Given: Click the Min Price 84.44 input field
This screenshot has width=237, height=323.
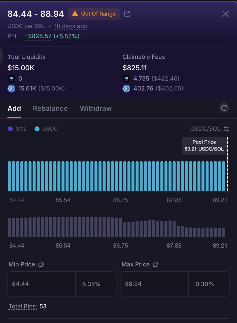Looking at the screenshot, I should coord(42,284).
